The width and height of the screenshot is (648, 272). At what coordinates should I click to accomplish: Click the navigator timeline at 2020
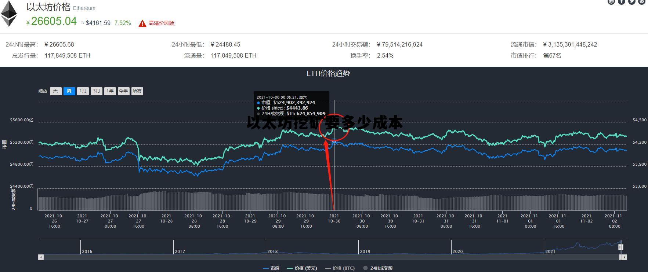tap(457, 251)
